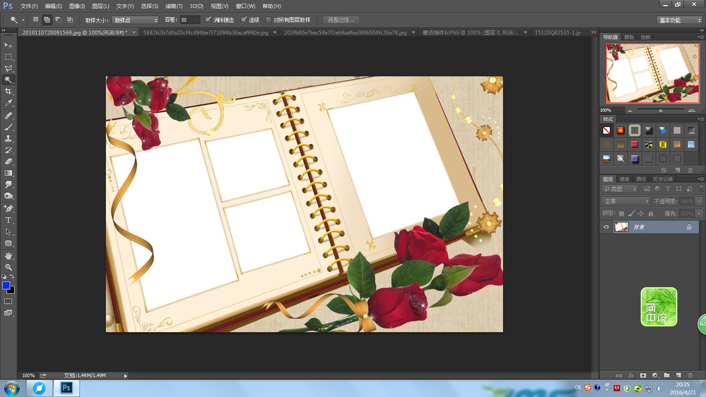Open the 取样大小 sample size dropdown
The height and width of the screenshot is (397, 706).
(x=135, y=20)
